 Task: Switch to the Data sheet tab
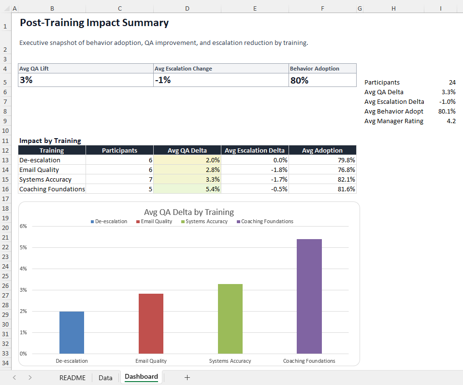click(x=105, y=377)
